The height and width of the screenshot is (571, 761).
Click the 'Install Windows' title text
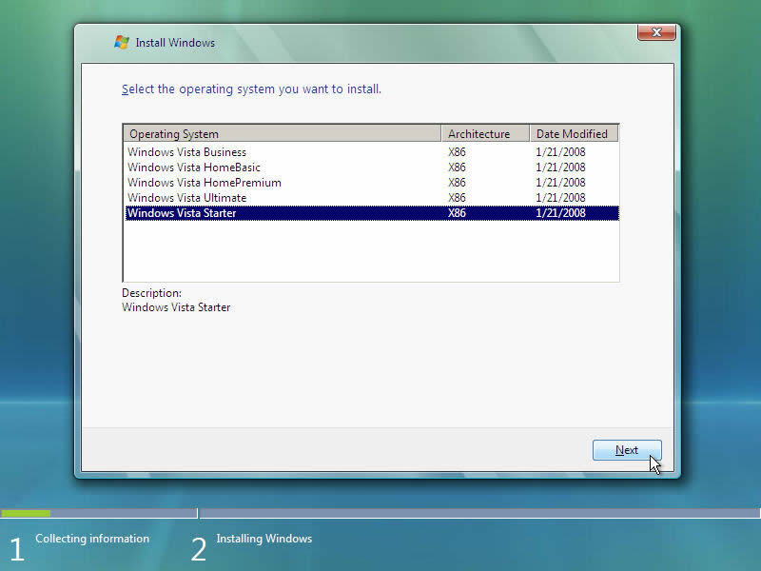tap(175, 43)
